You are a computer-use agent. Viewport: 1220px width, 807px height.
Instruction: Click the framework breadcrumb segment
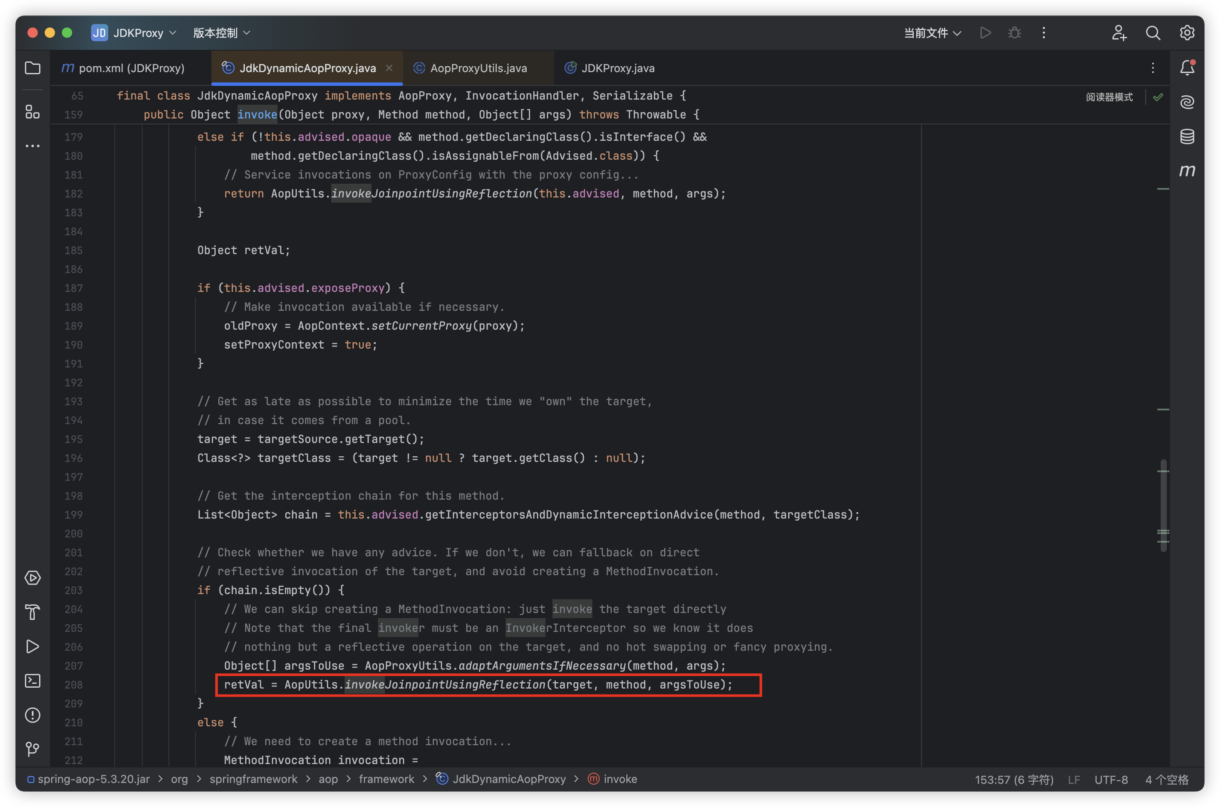pyautogui.click(x=386, y=779)
